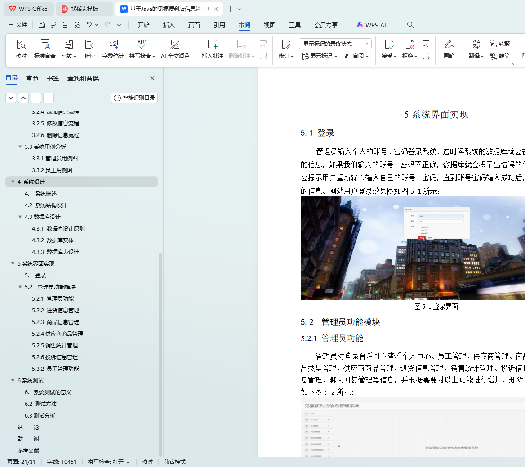Go to next change icon below previous

pos(426,56)
